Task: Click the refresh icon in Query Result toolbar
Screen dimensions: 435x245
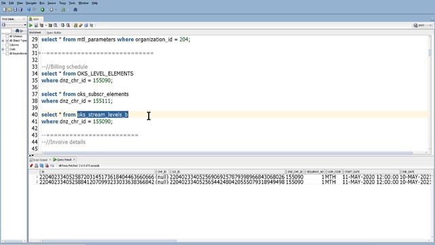Action: click(x=41, y=165)
